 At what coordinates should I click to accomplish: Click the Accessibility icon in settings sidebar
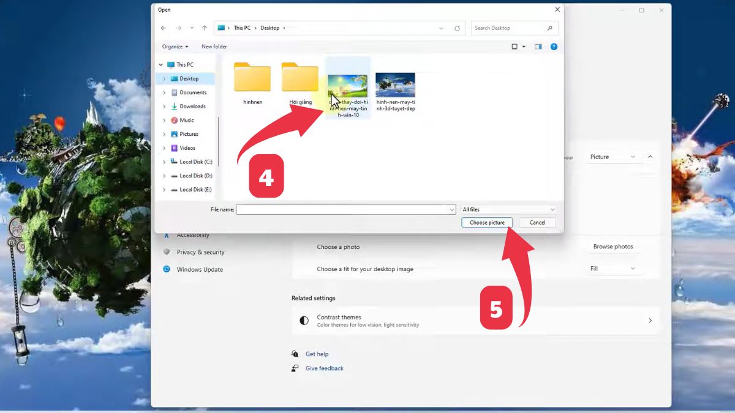166,234
